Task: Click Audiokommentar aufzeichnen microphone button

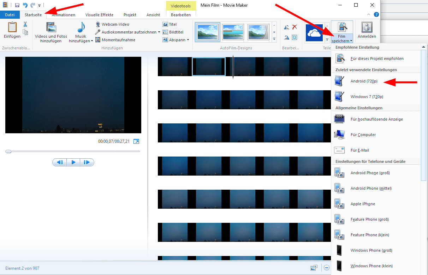Action: (x=126, y=32)
